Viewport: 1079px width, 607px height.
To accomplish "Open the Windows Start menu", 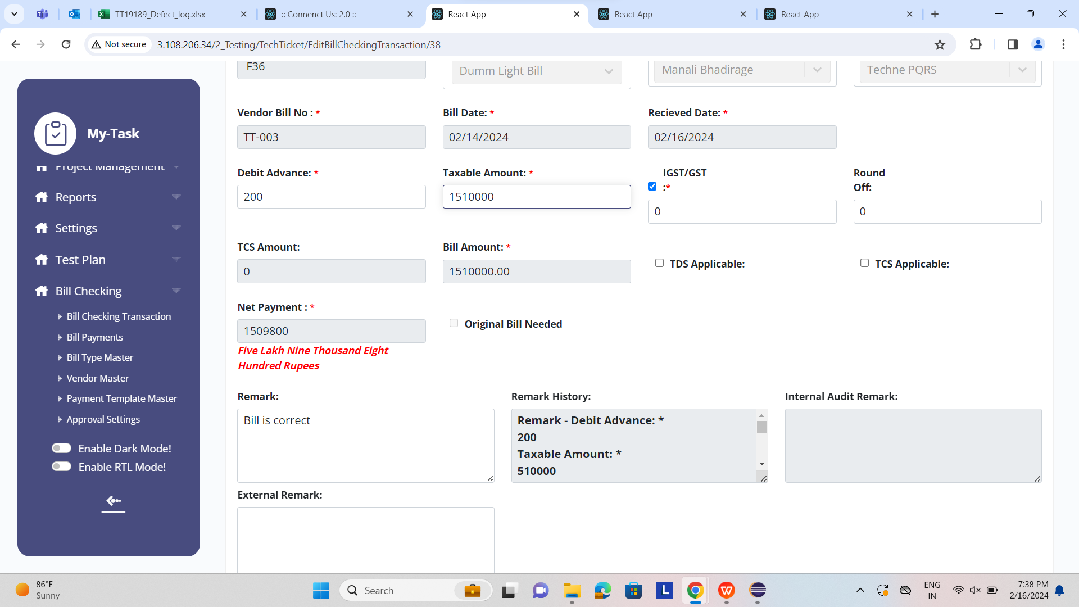I will click(x=321, y=590).
